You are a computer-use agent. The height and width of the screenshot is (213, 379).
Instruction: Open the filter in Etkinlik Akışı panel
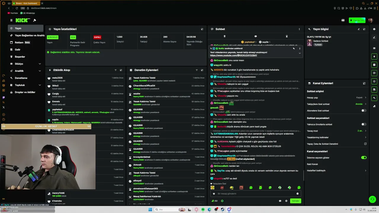(x=115, y=70)
